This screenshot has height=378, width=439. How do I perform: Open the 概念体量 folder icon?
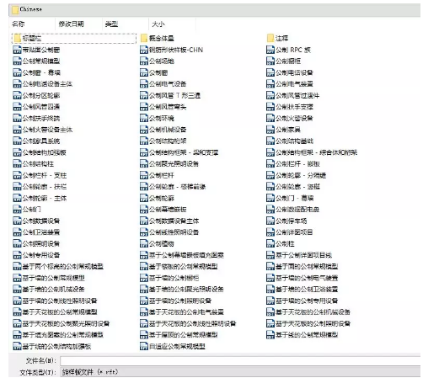coord(144,38)
